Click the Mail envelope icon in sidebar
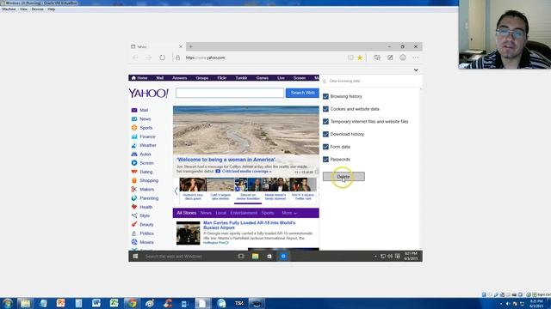The image size is (551, 309). pos(134,110)
